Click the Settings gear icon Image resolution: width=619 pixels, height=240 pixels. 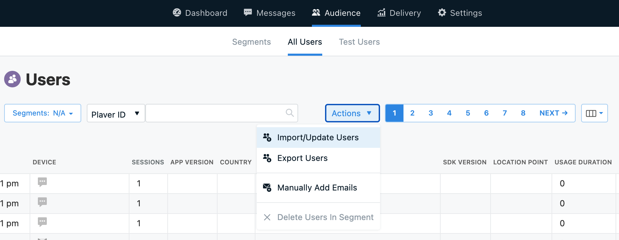[442, 13]
